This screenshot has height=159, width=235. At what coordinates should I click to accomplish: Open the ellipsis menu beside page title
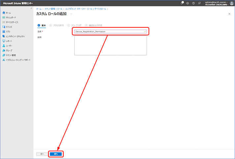(71, 14)
